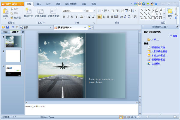The width and height of the screenshot is (180, 120).
Task: Click the 新建空白文档 link
Action: (x=158, y=47)
